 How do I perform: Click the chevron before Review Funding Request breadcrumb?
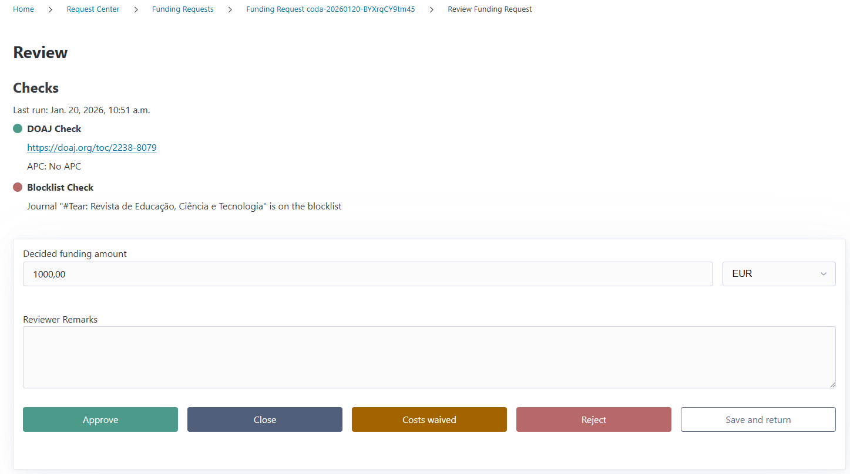point(431,9)
